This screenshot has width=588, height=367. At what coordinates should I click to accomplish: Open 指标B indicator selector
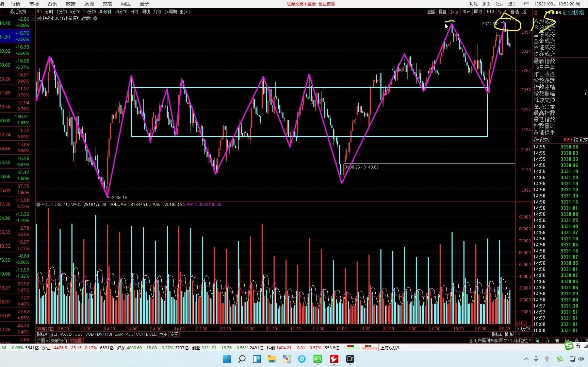point(497,334)
